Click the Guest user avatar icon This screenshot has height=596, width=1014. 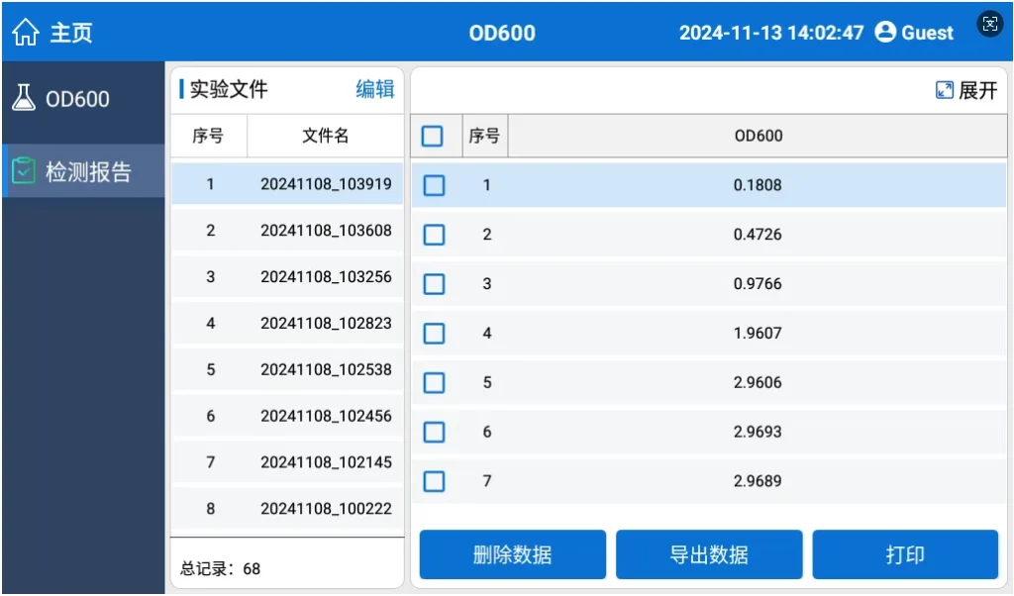coord(884,32)
